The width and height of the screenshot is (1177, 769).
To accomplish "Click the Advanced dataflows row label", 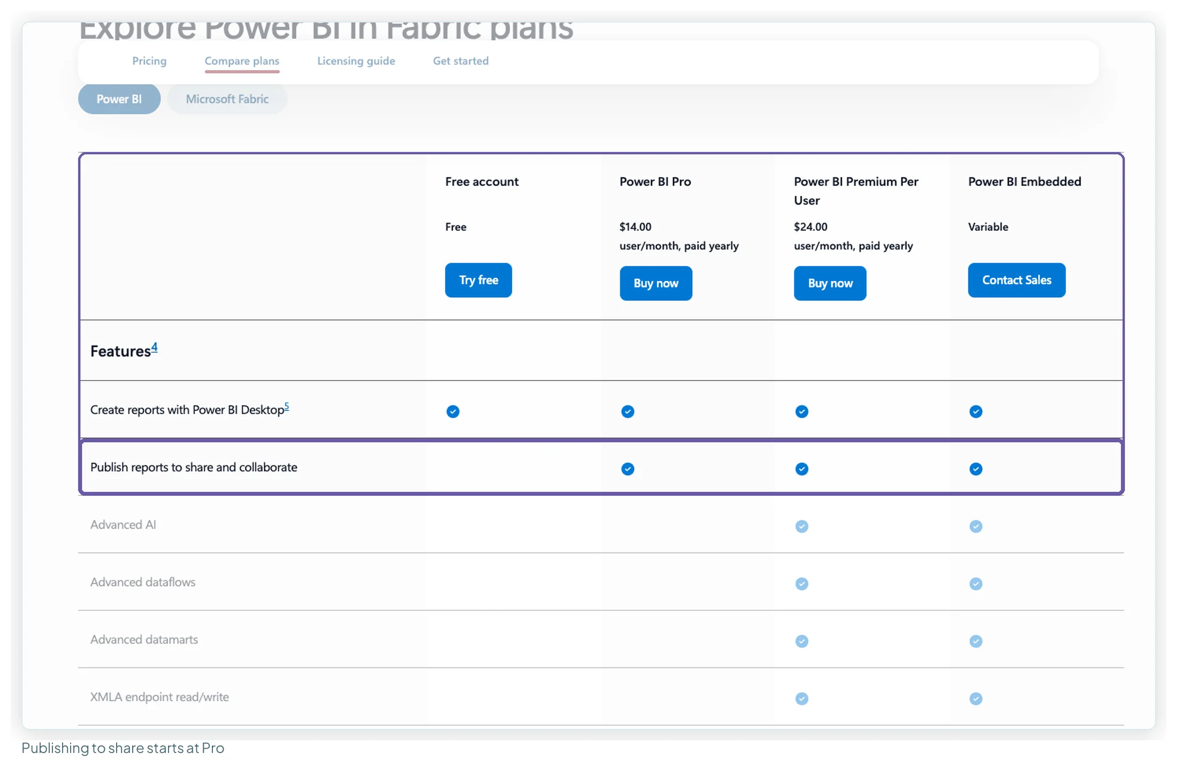I will point(143,582).
